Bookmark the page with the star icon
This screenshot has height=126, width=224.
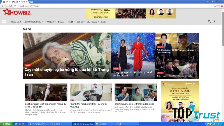click(x=218, y=6)
